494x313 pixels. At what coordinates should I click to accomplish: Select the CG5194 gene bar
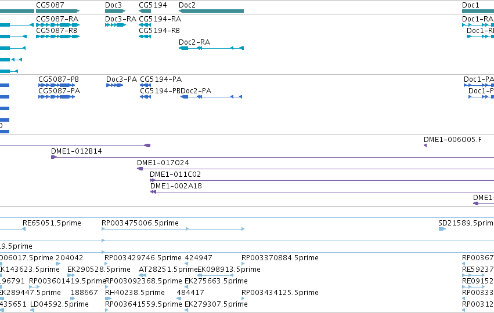tap(145, 11)
